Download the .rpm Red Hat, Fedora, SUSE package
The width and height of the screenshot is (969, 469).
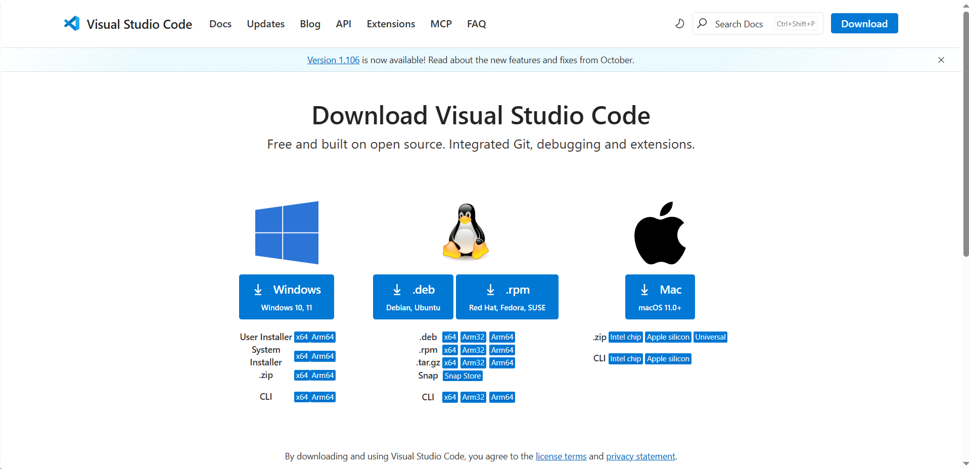coord(507,297)
